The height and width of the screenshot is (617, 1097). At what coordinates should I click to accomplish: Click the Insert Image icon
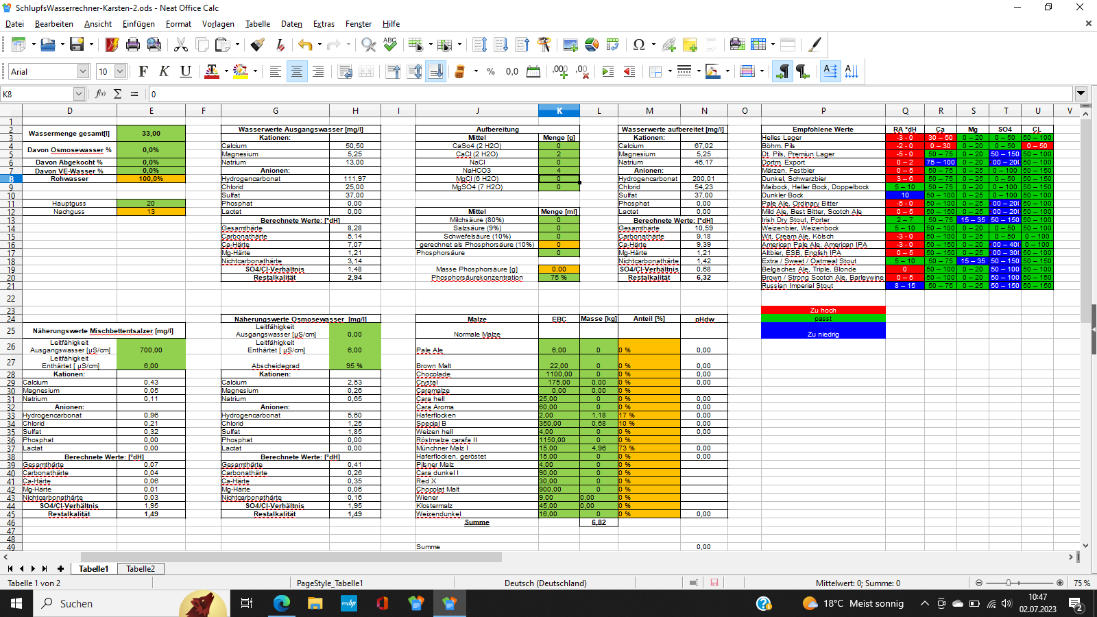coord(570,45)
